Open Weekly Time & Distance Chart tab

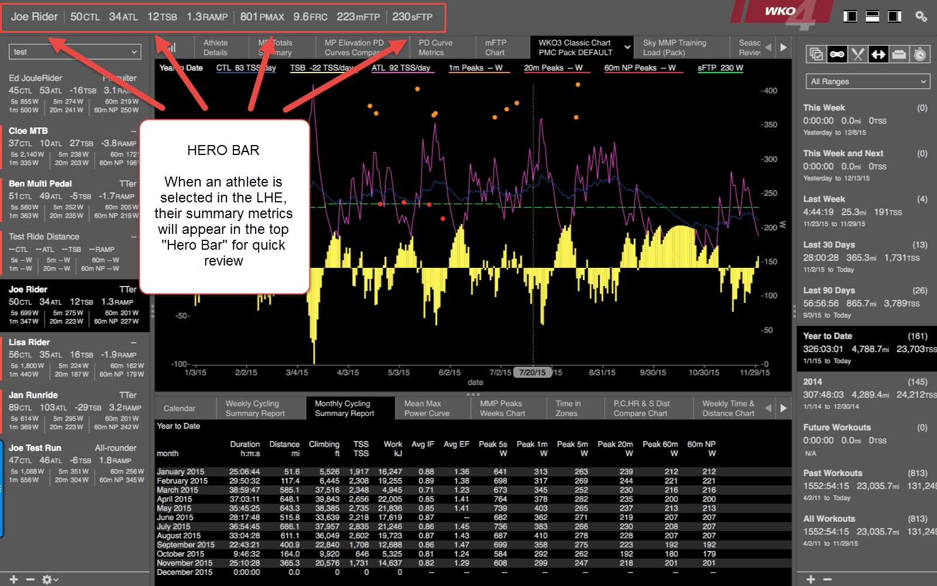(728, 408)
